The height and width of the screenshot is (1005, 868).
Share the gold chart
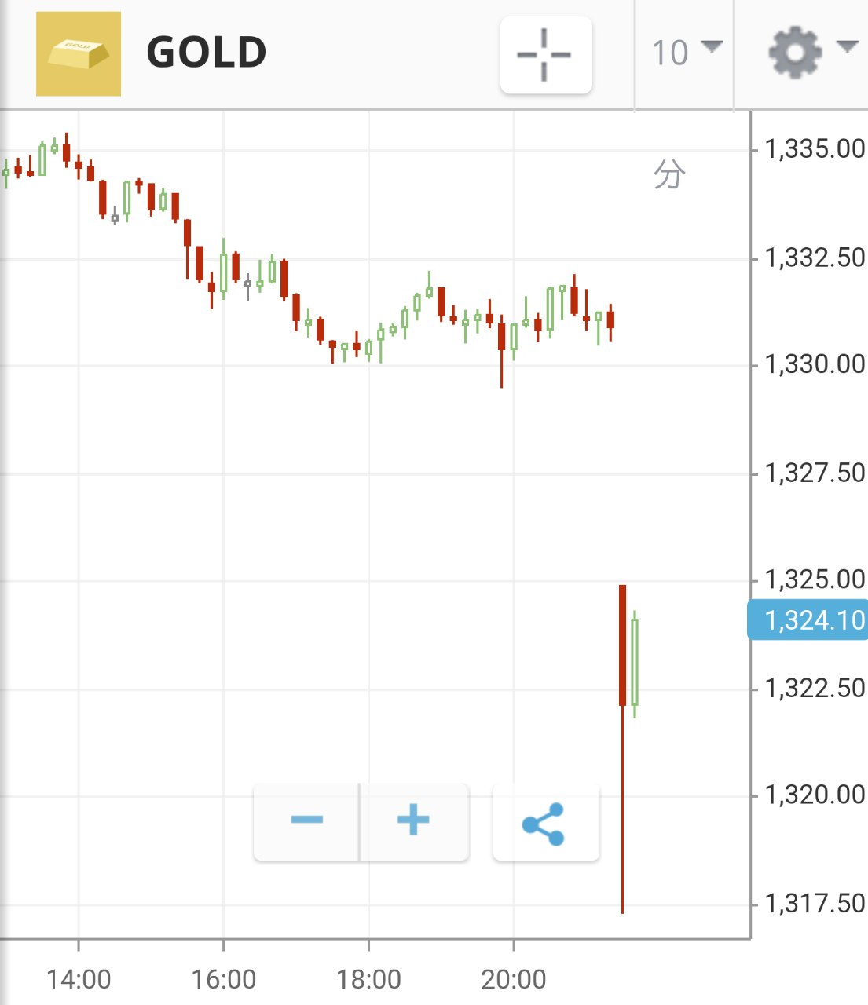pos(545,824)
